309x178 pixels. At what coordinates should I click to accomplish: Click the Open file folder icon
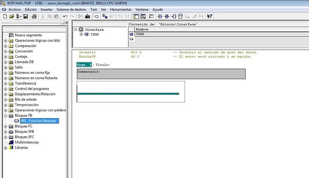pos(12,16)
